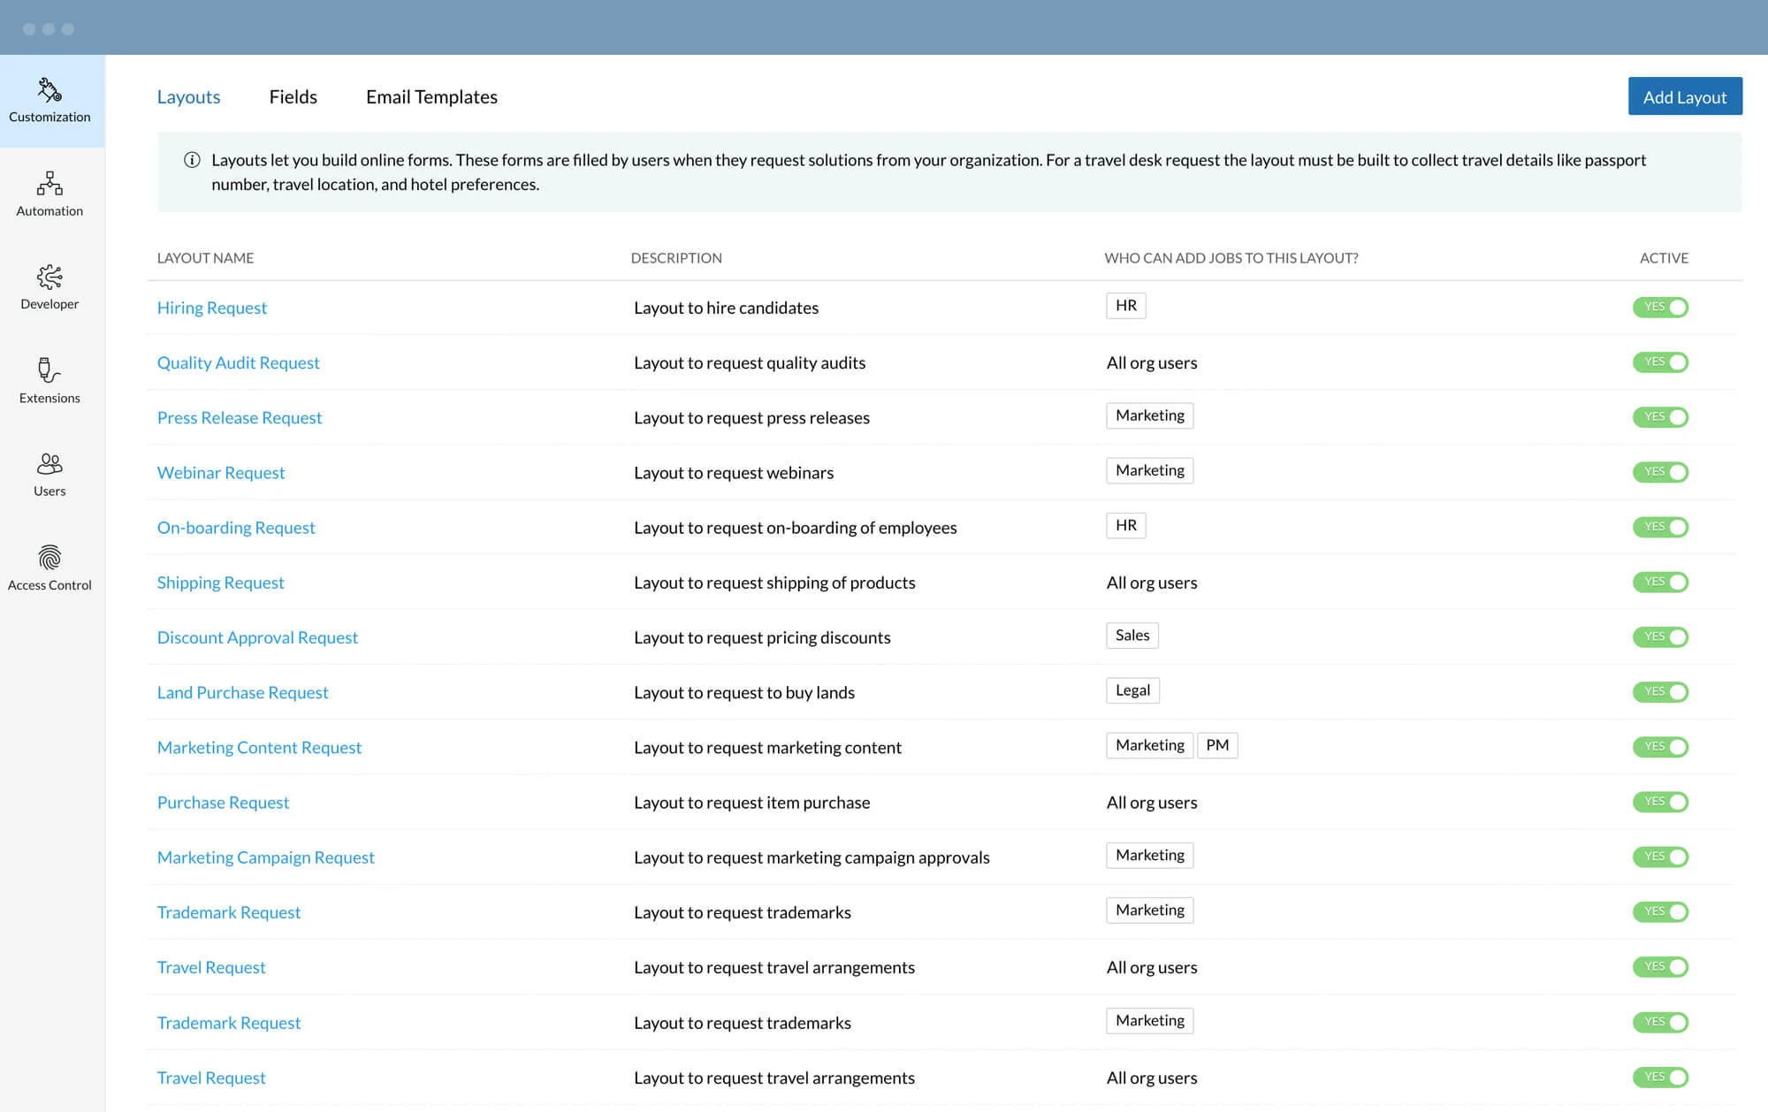Screen dimensions: 1768x1112
Task: Toggle active switch for Land Purchase Request
Action: tap(1660, 691)
